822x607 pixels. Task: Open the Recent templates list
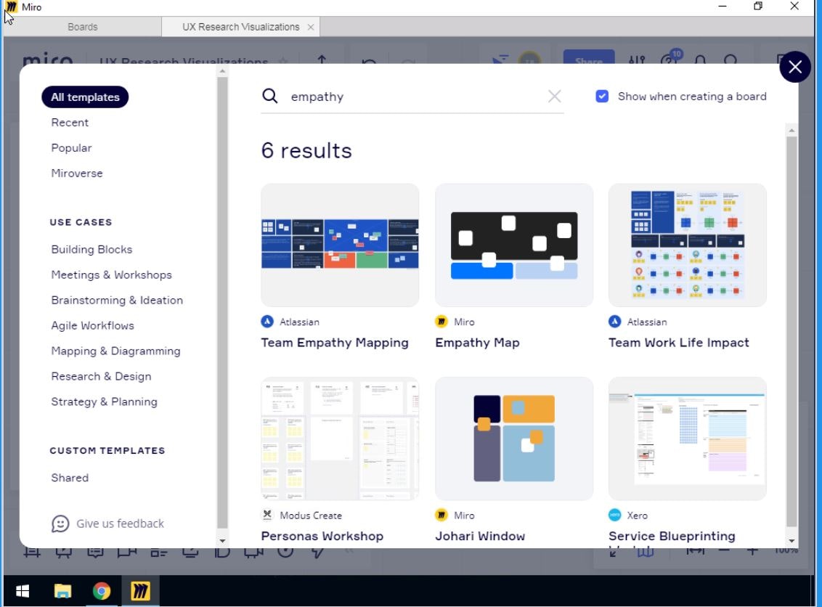pos(70,122)
